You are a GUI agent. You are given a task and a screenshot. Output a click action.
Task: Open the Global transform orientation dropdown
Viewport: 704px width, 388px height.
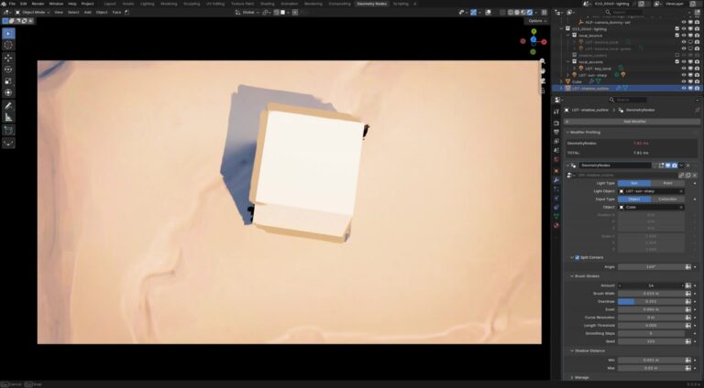click(x=248, y=13)
